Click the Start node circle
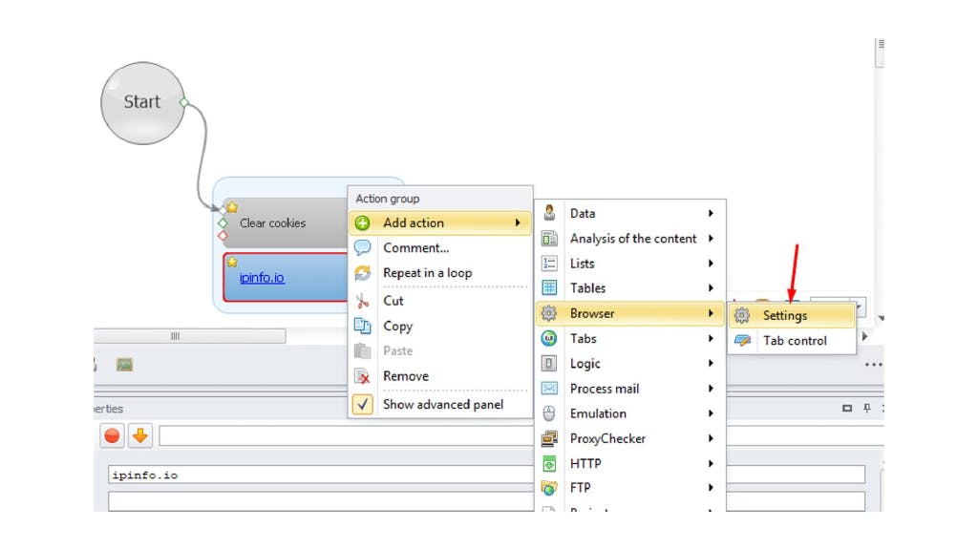Image resolution: width=978 pixels, height=550 pixels. click(142, 103)
